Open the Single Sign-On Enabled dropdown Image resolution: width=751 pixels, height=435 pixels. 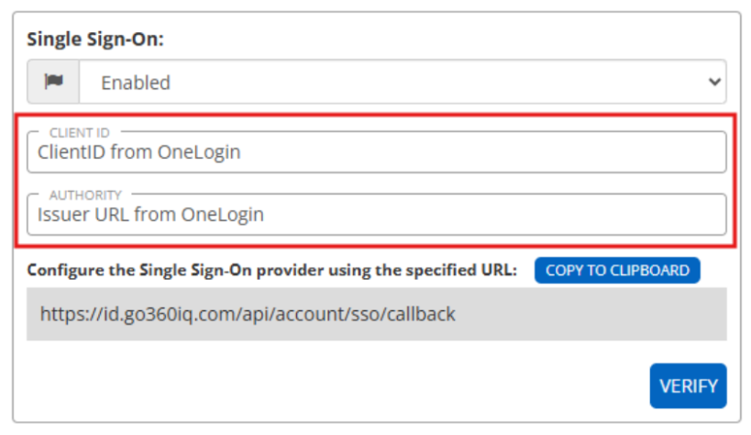403,83
